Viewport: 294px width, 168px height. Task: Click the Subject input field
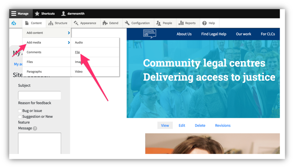point(39,95)
